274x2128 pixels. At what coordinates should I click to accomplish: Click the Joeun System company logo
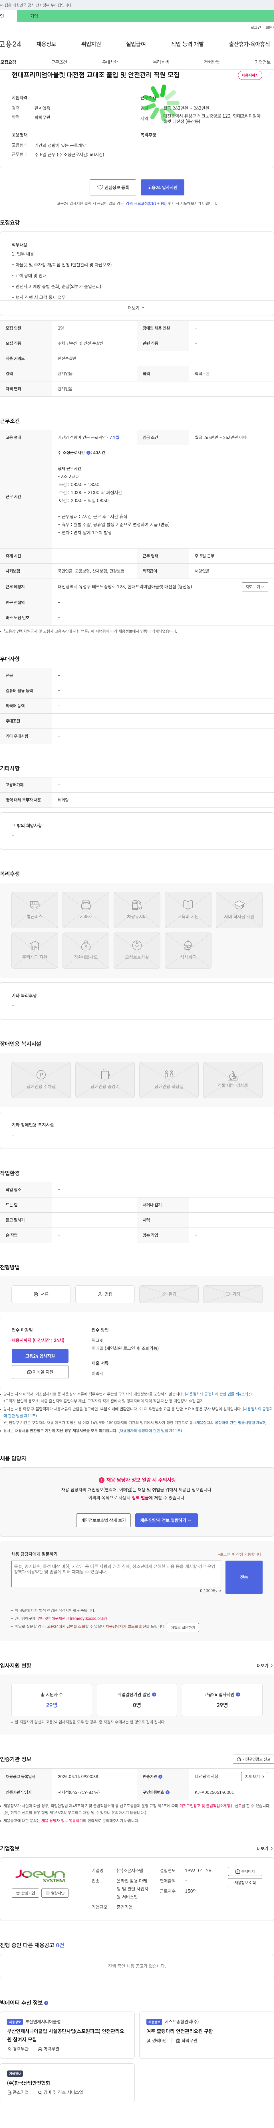click(40, 1876)
